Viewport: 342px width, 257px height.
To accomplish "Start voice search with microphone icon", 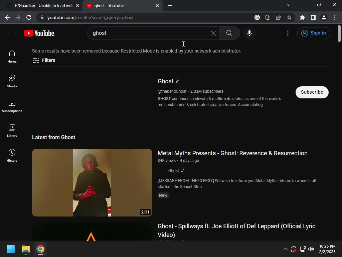I will point(249,33).
